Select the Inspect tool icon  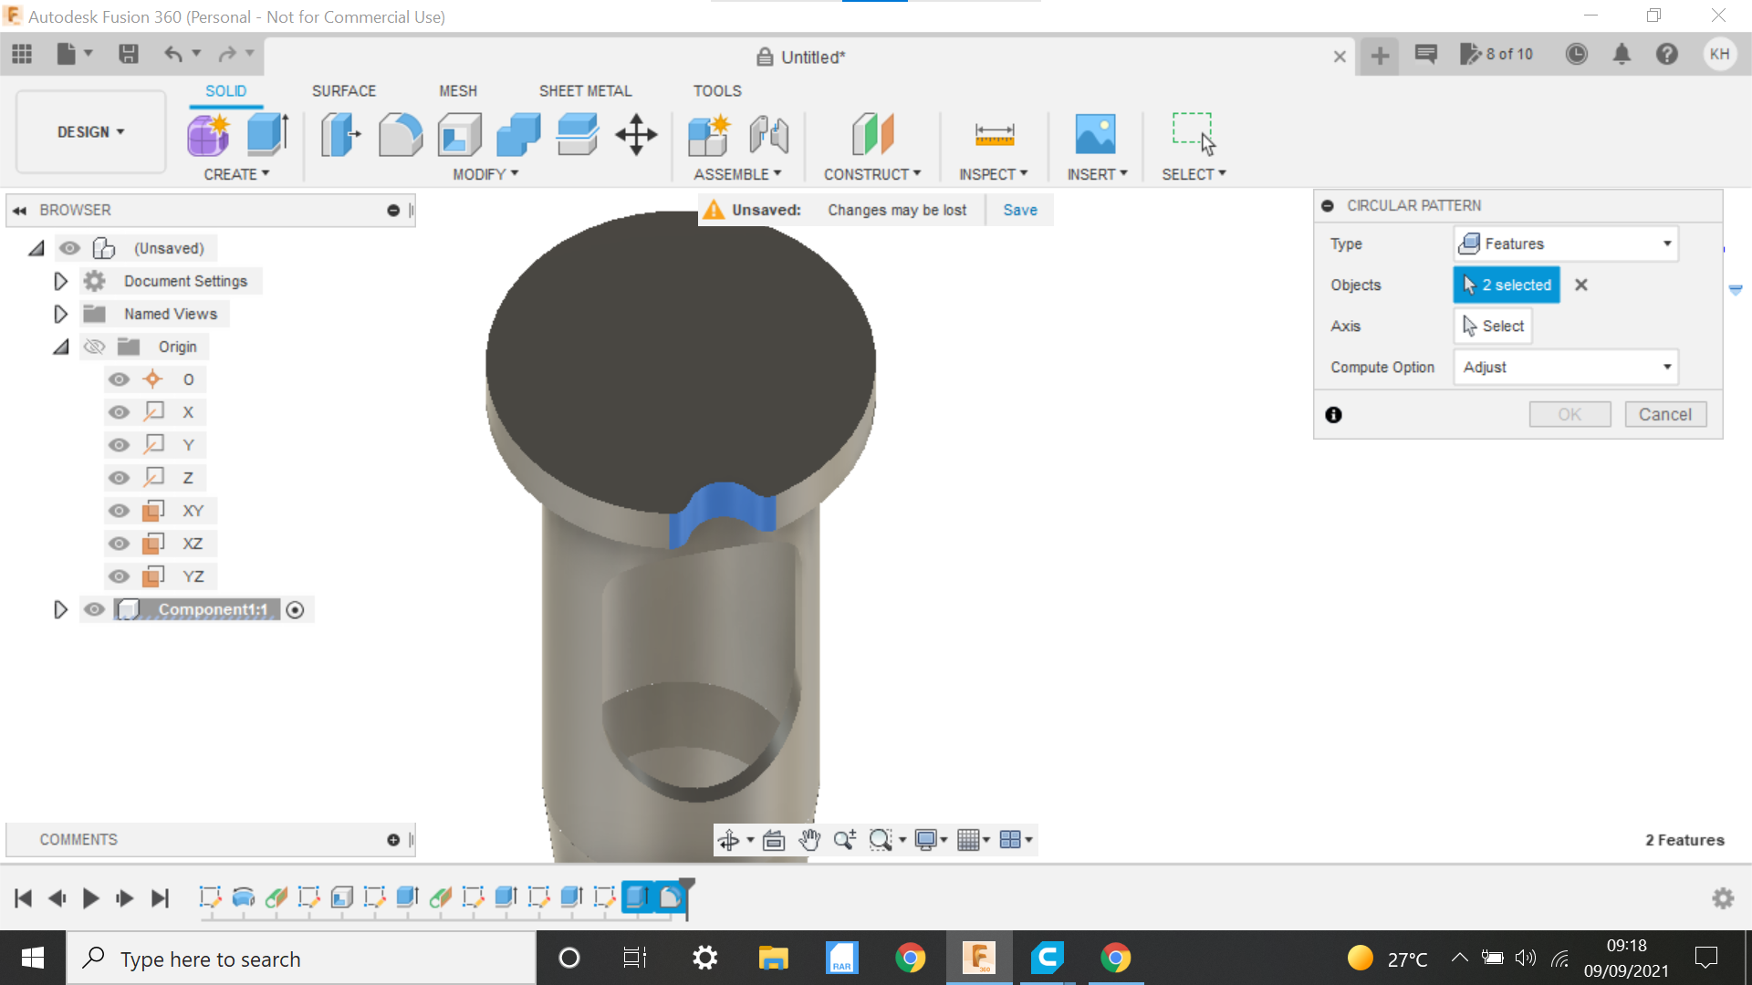pyautogui.click(x=994, y=133)
